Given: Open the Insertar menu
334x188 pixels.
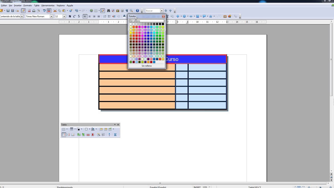Looking at the screenshot, I should coord(18,5).
